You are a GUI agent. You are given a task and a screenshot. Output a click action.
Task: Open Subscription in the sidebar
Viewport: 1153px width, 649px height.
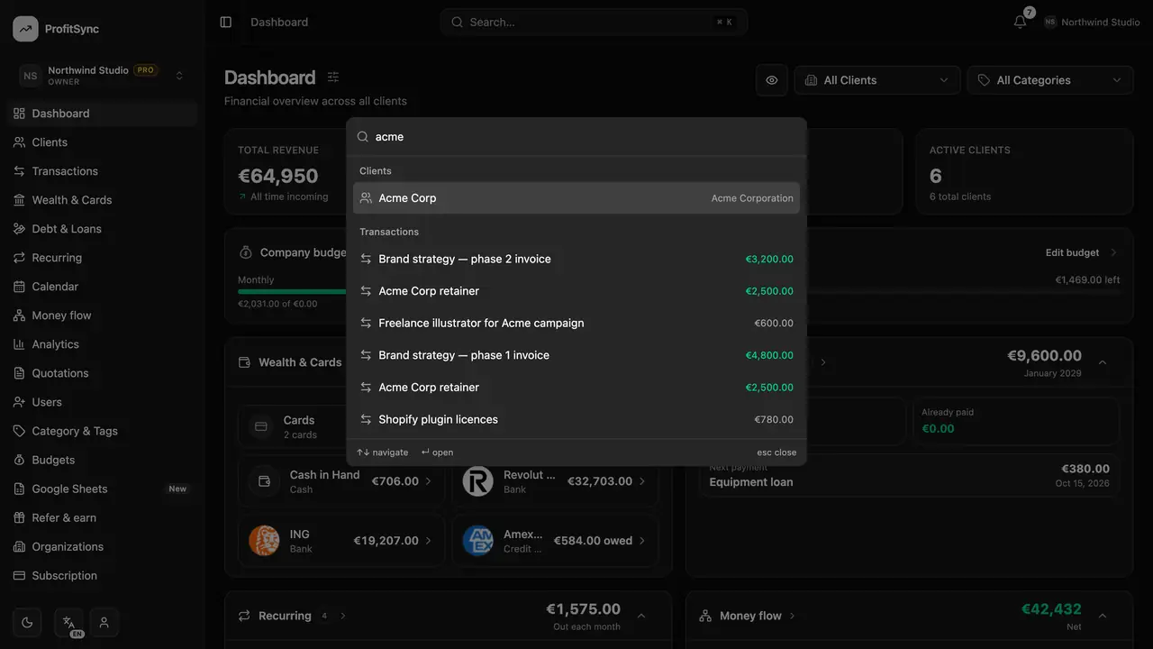click(103, 575)
